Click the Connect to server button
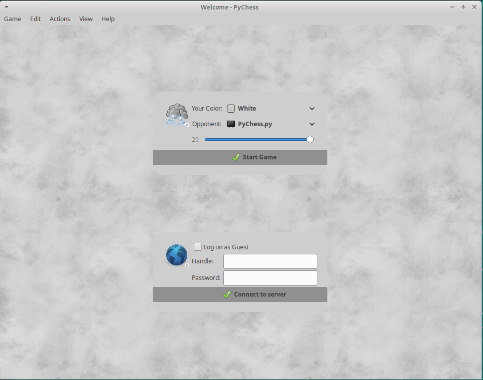This screenshot has width=483, height=380. click(x=240, y=295)
